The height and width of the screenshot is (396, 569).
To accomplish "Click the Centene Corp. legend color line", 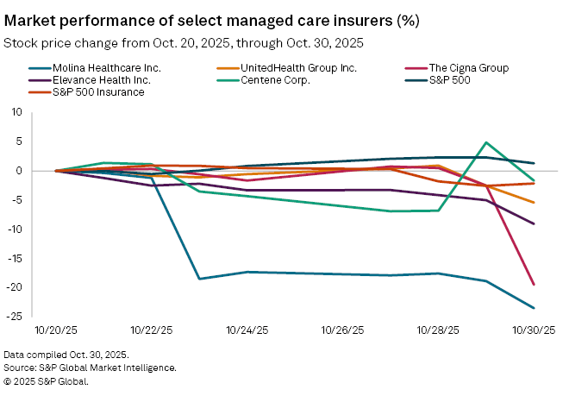I will point(222,79).
